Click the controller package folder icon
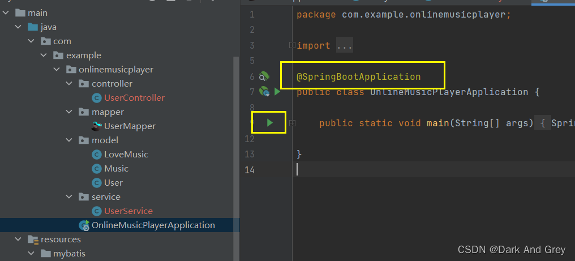This screenshot has height=261, width=575. [84, 84]
